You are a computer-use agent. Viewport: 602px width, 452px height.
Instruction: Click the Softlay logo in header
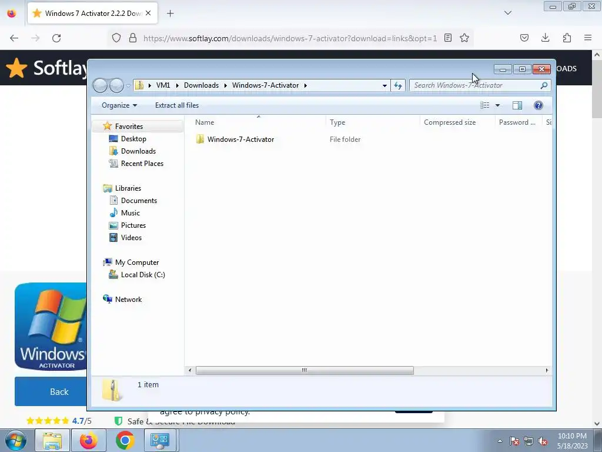pyautogui.click(x=46, y=68)
